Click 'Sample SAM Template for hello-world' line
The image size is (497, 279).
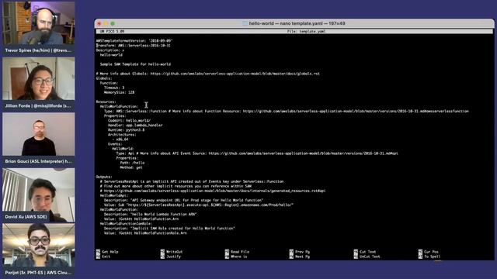point(135,64)
